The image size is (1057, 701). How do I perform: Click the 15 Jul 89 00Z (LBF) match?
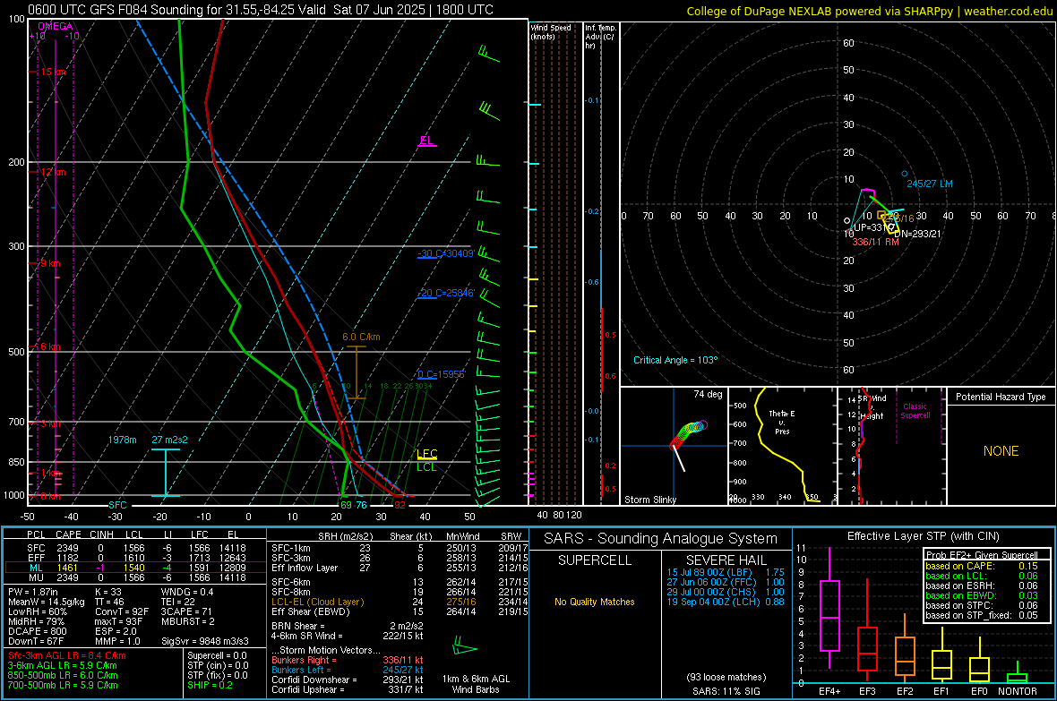726,572
